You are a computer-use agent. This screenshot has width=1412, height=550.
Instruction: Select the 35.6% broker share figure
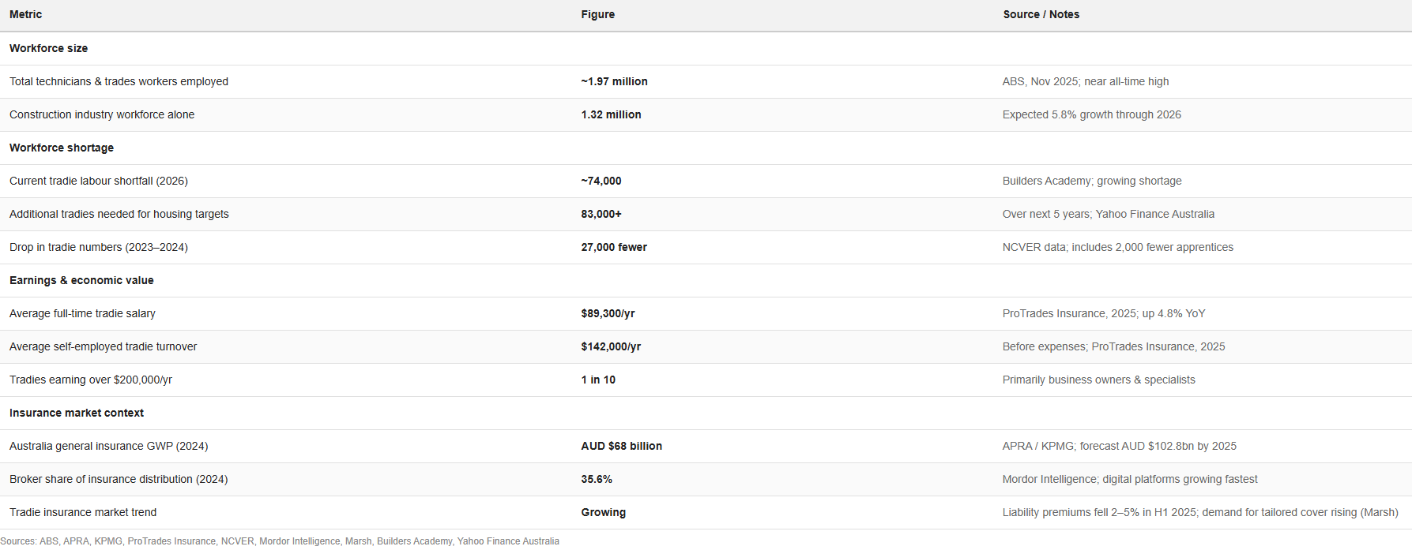point(597,479)
